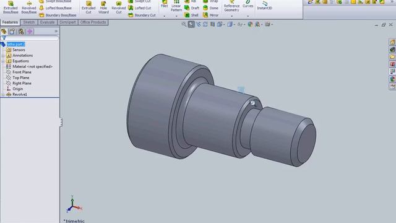The height and width of the screenshot is (223, 396).
Task: Open SolidWorks Resources home icon in task pane
Action: 392,42
